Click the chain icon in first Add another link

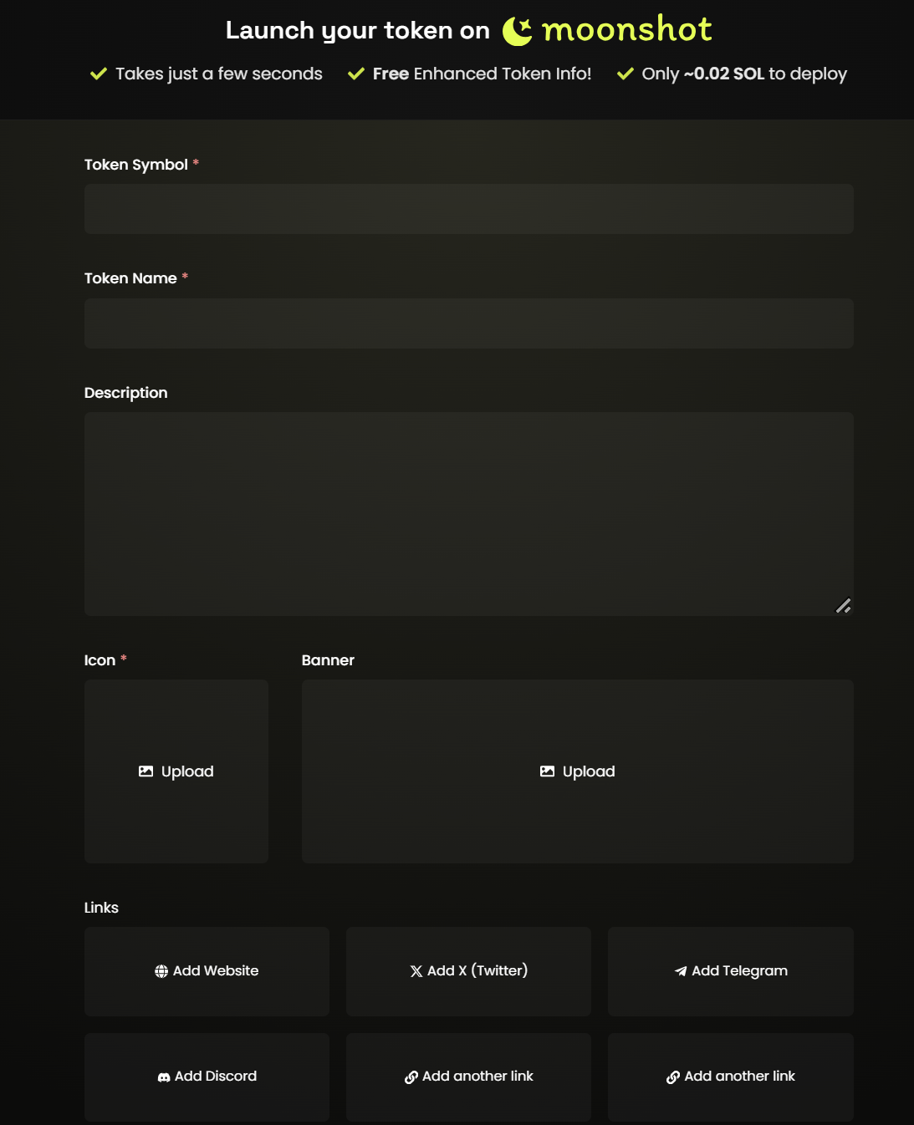pos(411,1077)
